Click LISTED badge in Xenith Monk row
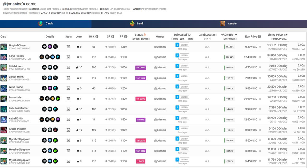The height and width of the screenshot is (168, 307). [x=184, y=76]
